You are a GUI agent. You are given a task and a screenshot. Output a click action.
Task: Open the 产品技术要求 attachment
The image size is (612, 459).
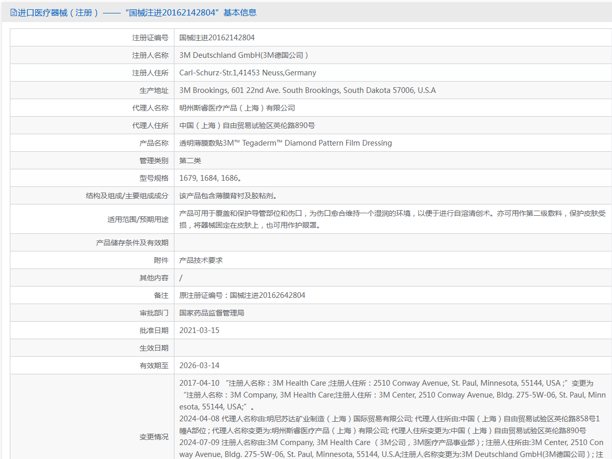[x=201, y=261]
